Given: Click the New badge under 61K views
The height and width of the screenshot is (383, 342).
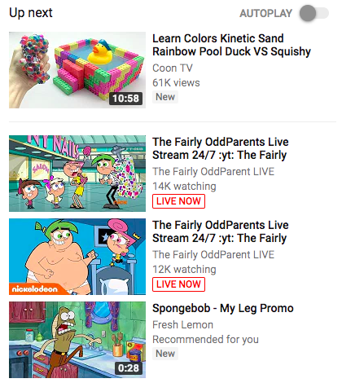Looking at the screenshot, I should pyautogui.click(x=165, y=97).
